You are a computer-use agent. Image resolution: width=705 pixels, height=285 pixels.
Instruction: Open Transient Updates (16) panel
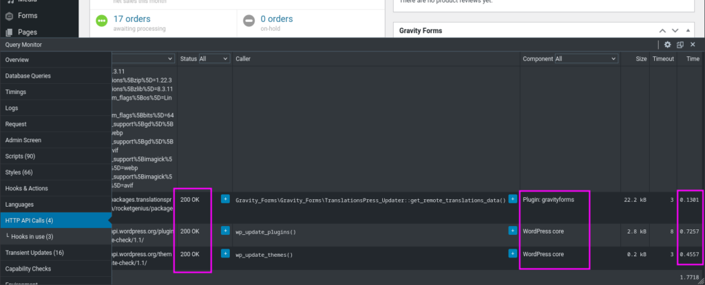[56, 253]
